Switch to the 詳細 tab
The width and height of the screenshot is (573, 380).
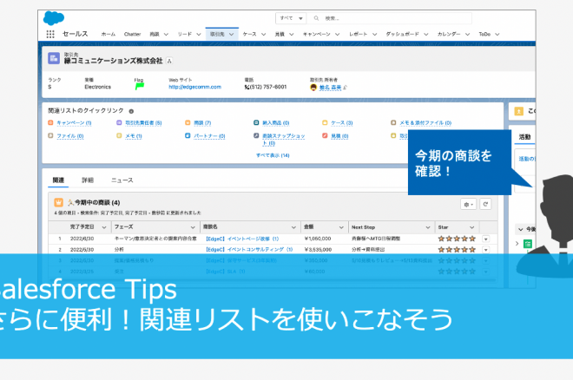88,180
